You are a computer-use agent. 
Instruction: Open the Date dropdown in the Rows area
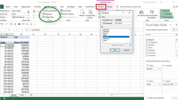159,84
